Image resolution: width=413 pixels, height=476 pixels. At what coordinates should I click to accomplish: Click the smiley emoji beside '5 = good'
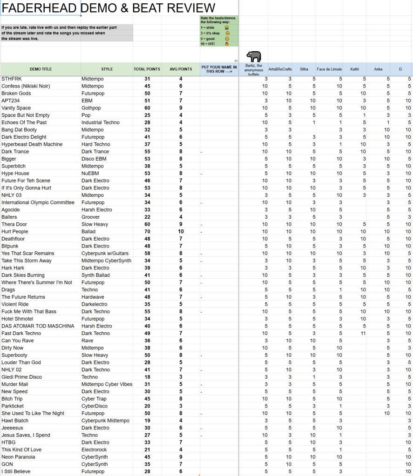pyautogui.click(x=228, y=39)
